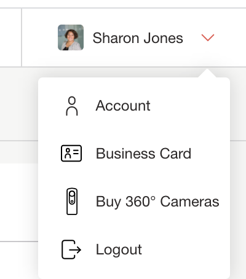Click the word "Card" in Business Card

tap(175, 154)
